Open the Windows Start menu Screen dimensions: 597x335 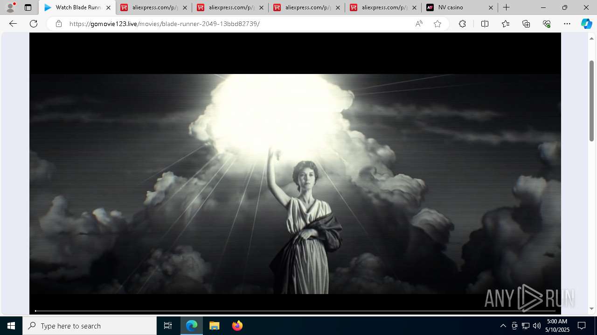tap(11, 326)
